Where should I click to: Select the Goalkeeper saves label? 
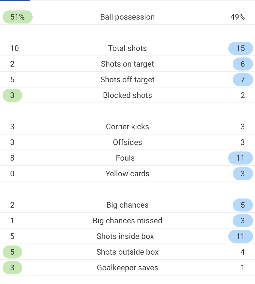click(x=127, y=268)
